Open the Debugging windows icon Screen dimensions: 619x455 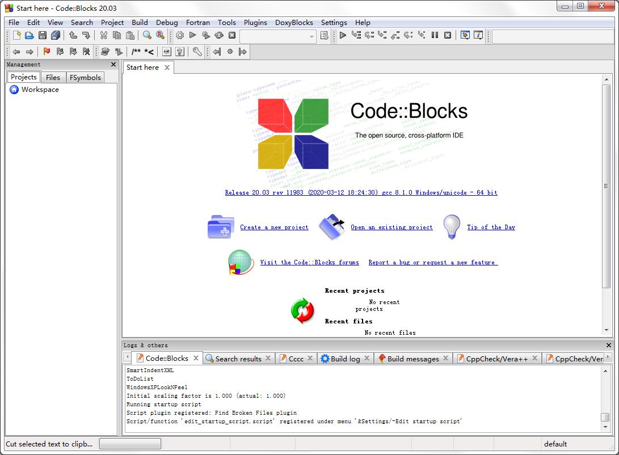pyautogui.click(x=466, y=35)
